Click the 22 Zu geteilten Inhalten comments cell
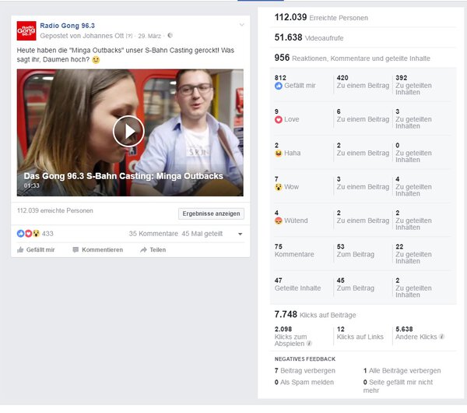467x413 pixels. 413,254
